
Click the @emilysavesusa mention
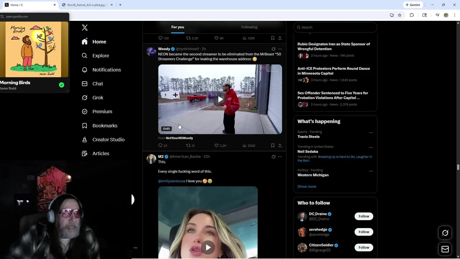coord(172,181)
